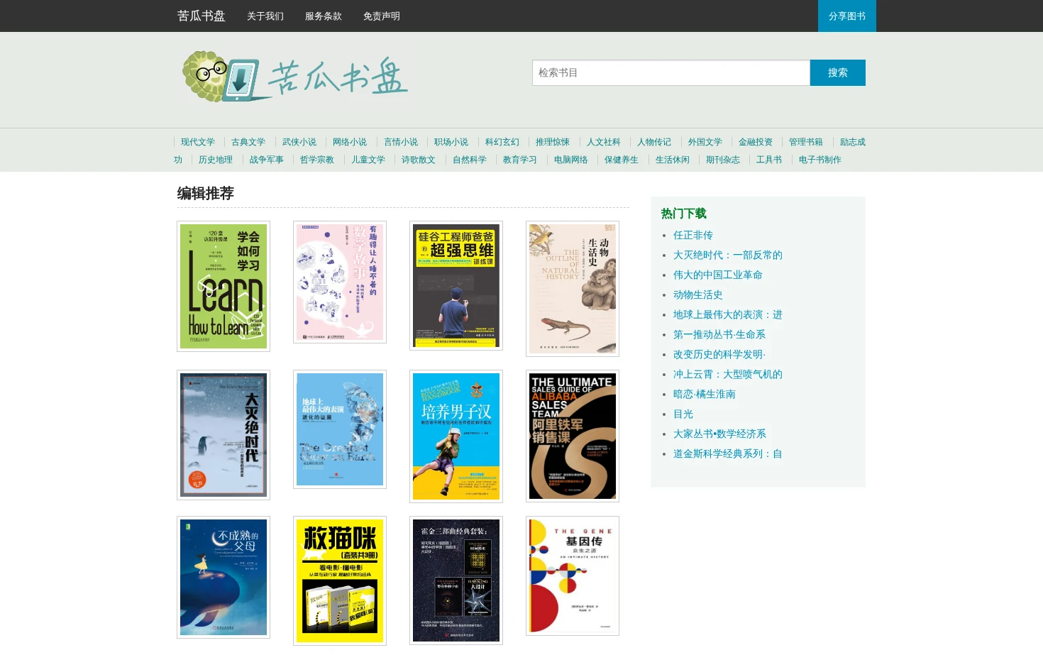
Task: Open hot download 冲上云霄：大型喷气机的
Action: pos(728,374)
